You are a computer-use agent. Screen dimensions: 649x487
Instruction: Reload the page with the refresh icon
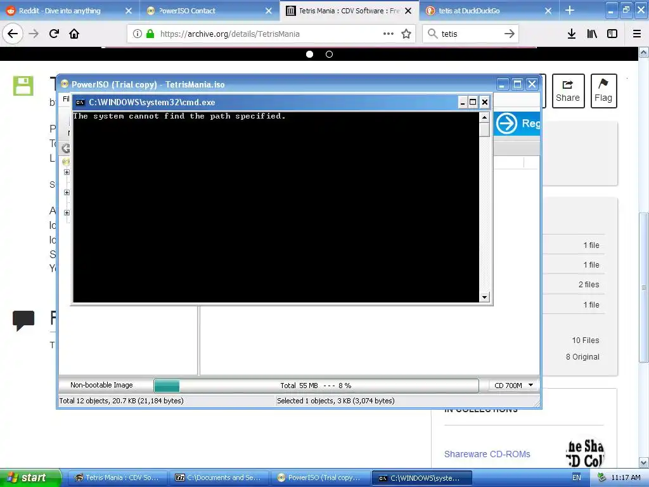click(x=54, y=34)
